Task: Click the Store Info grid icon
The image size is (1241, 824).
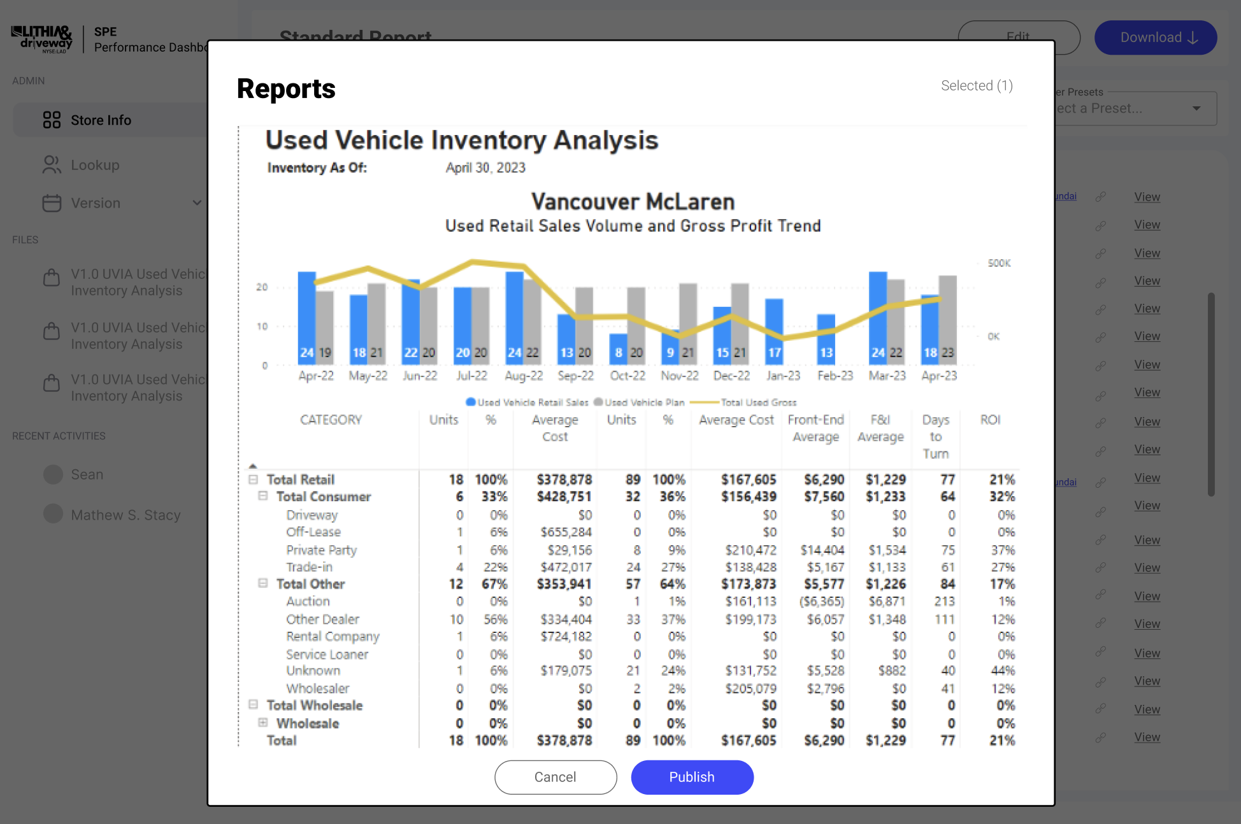Action: pyautogui.click(x=52, y=120)
